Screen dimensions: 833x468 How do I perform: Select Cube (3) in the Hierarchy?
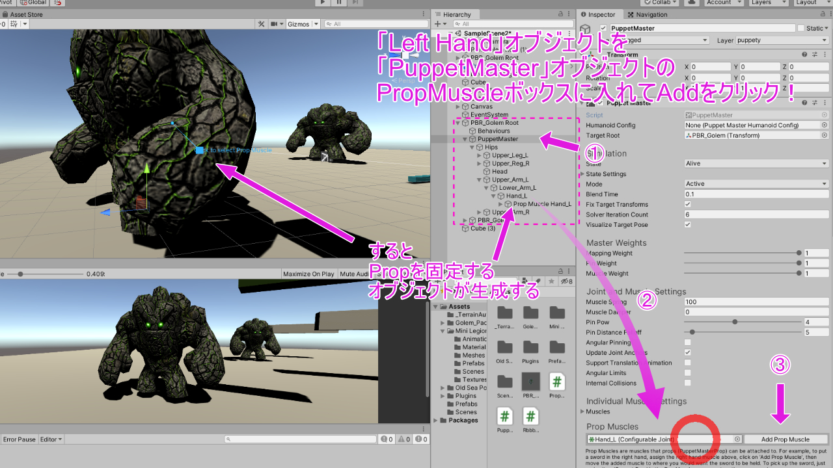[x=483, y=228]
